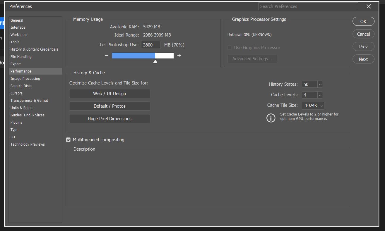Image resolution: width=385 pixels, height=231 pixels.
Task: Click the Ideal Range value 2986-3909 MB
Action: point(157,35)
